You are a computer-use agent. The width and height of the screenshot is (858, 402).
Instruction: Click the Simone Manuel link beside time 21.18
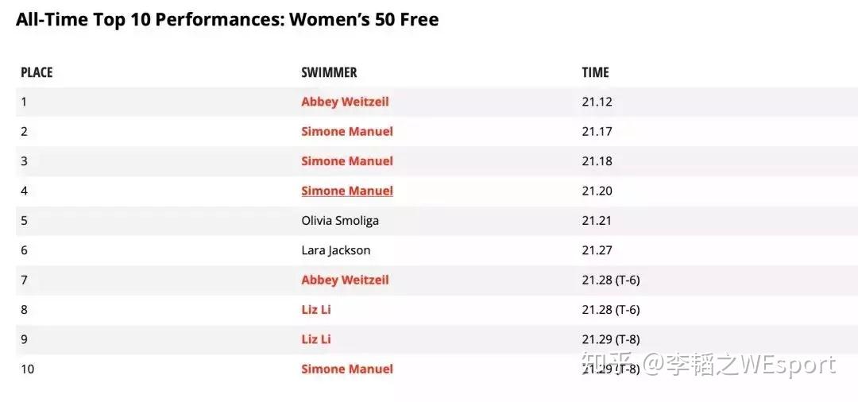pyautogui.click(x=347, y=161)
